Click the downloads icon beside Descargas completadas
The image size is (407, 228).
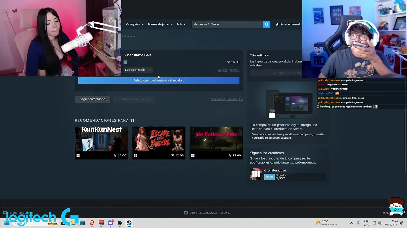coord(186,213)
